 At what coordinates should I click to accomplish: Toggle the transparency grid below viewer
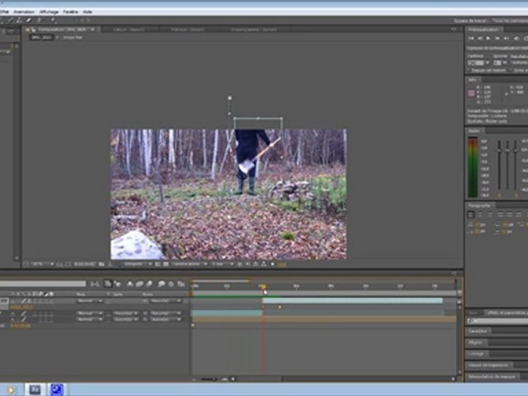(166, 265)
